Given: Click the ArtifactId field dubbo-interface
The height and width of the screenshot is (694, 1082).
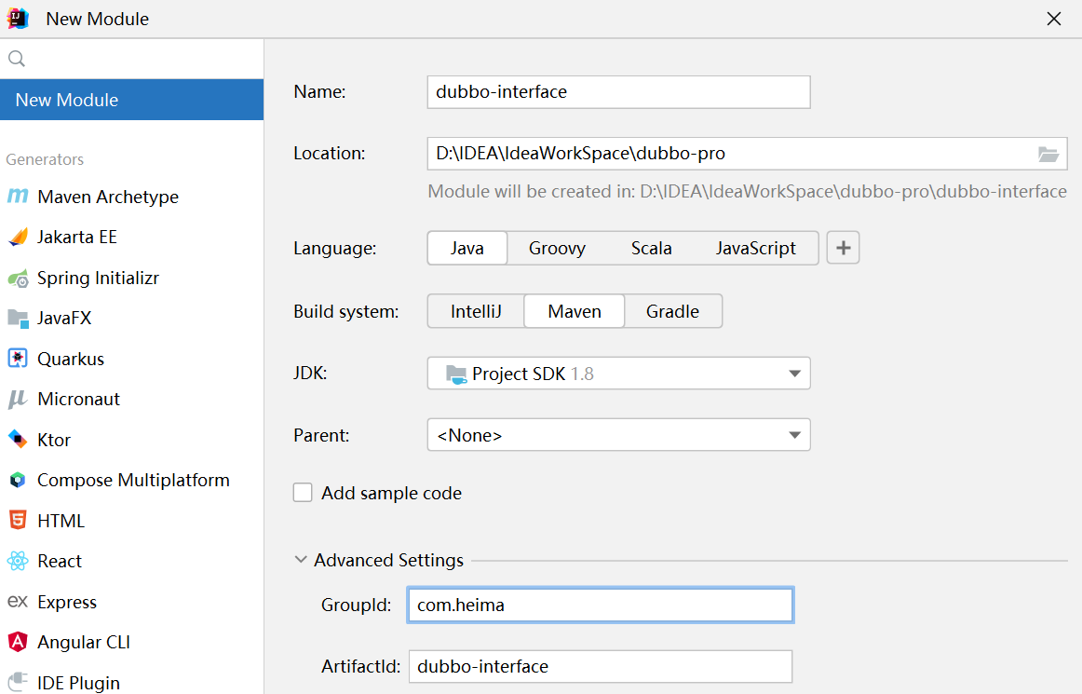Looking at the screenshot, I should coord(600,666).
